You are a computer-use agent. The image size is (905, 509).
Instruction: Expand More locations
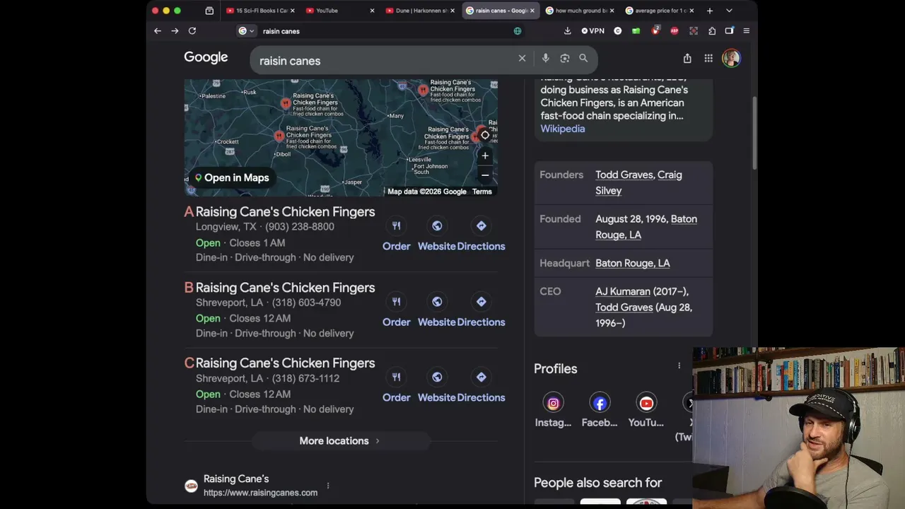[340, 441]
